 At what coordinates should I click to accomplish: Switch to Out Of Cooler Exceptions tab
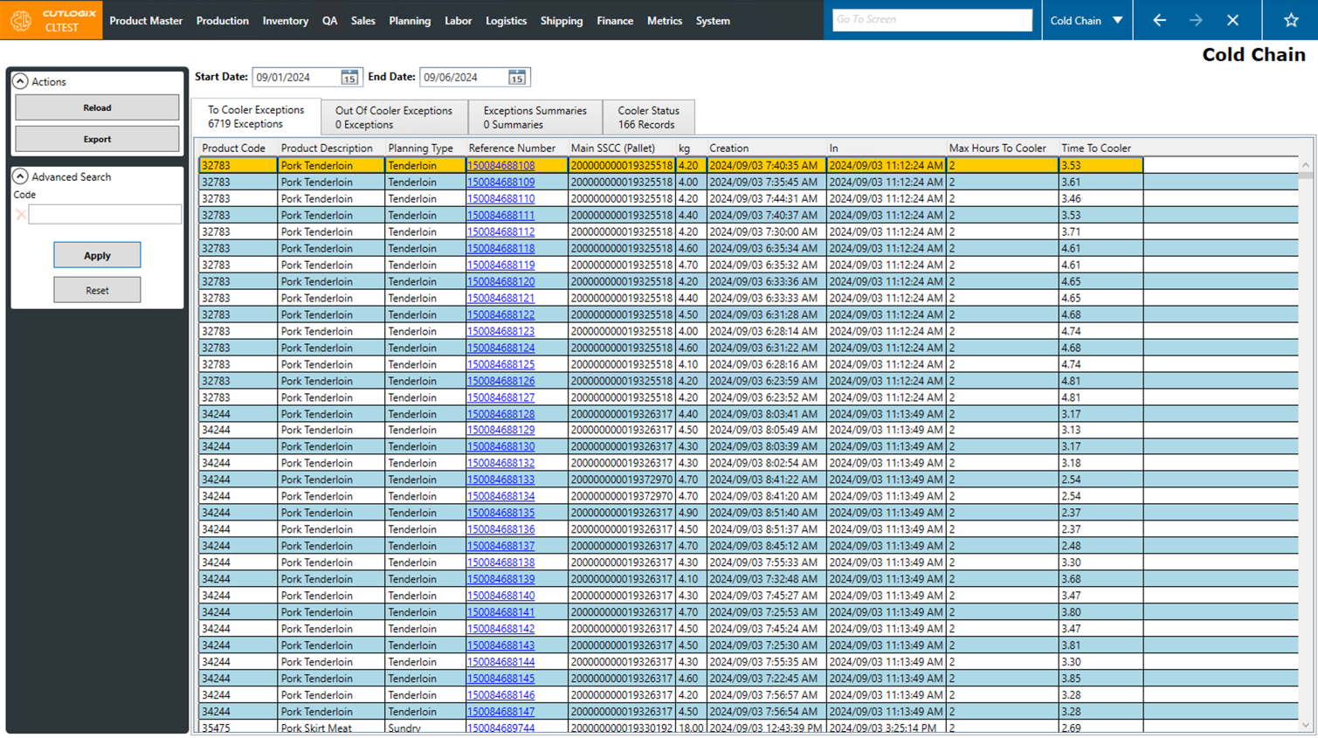[393, 117]
